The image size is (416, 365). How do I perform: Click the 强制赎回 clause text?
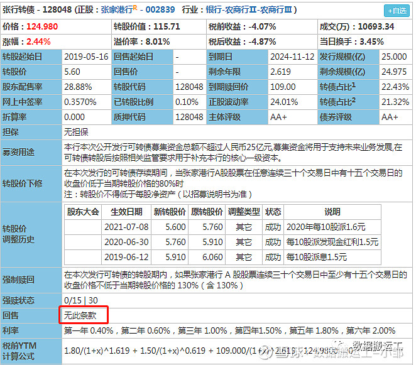235,280
